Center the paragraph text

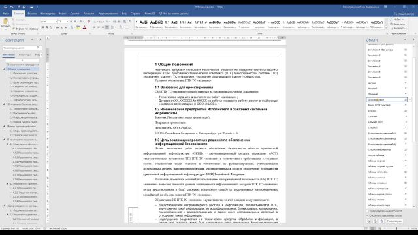tap(99, 27)
